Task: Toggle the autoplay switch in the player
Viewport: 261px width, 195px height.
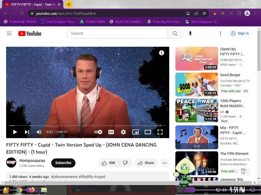Action: [98, 132]
